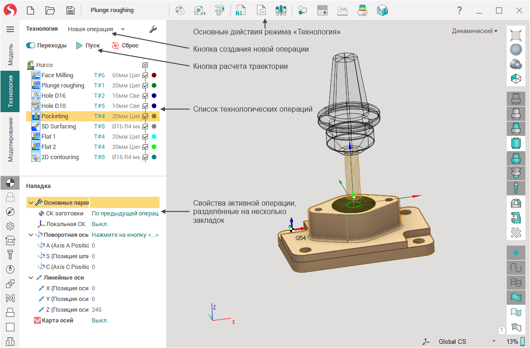Open the Динамический view mode dropdown
The image size is (530, 348).
[474, 31]
